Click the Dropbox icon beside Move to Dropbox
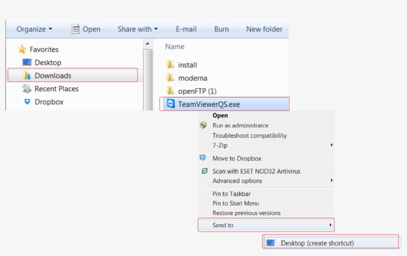This screenshot has height=256, width=407. click(x=203, y=158)
